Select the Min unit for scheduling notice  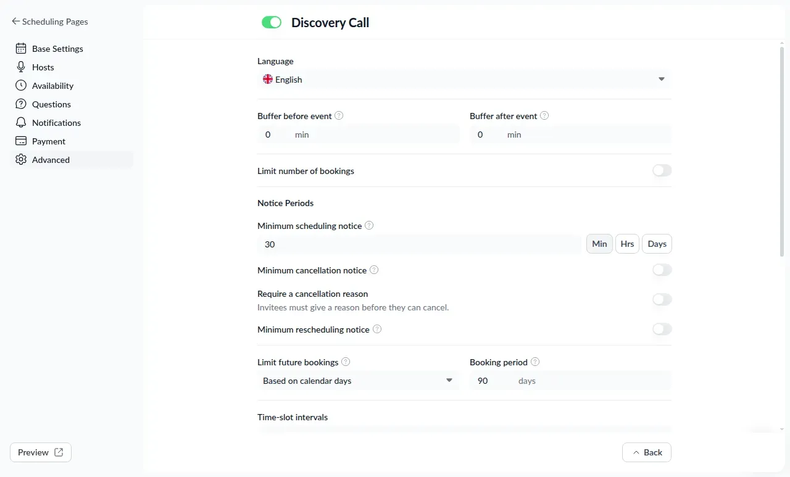click(599, 244)
